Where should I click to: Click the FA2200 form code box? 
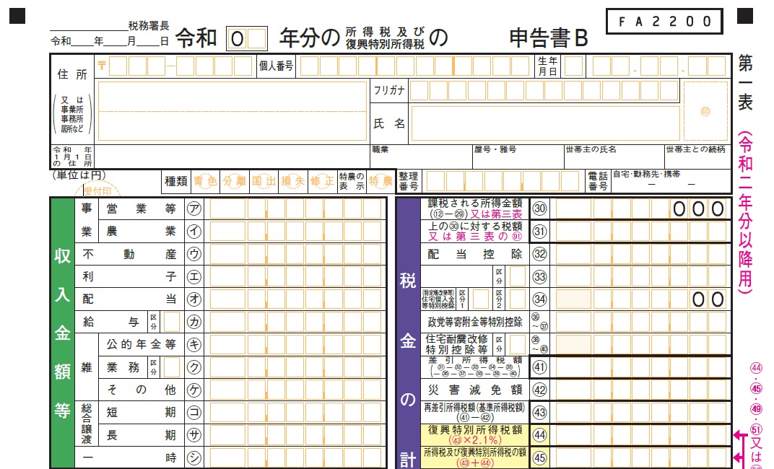664,21
